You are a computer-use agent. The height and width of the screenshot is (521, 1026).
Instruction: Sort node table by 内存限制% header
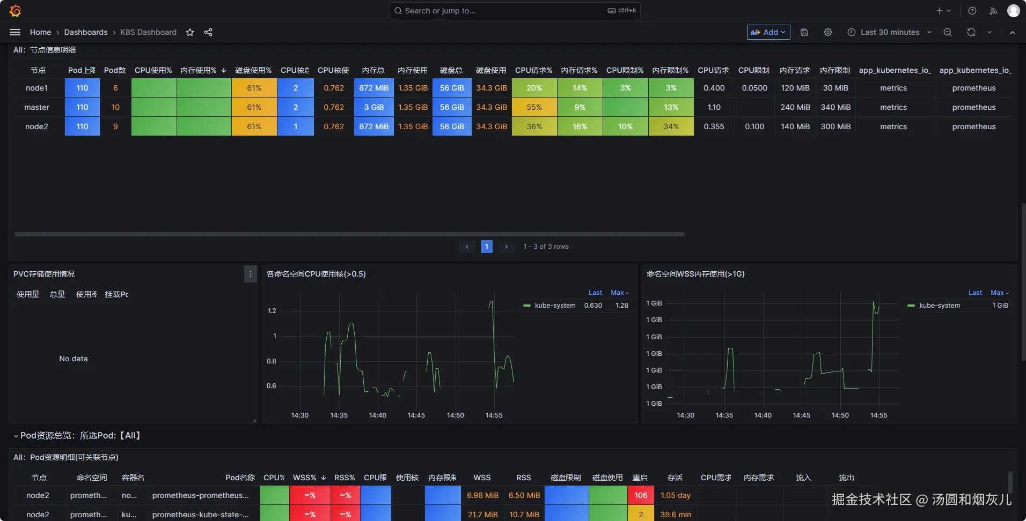[x=670, y=70]
